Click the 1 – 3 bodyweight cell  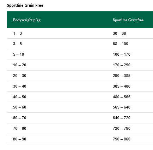pos(17,33)
